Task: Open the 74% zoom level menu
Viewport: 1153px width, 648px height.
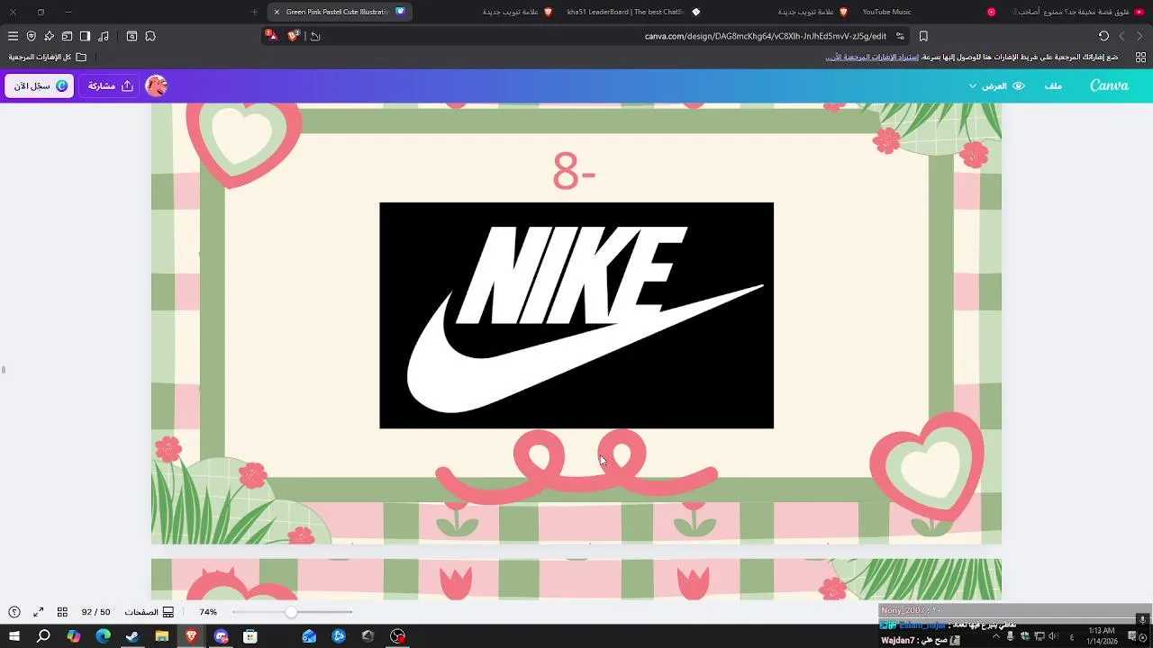Action: 208,612
